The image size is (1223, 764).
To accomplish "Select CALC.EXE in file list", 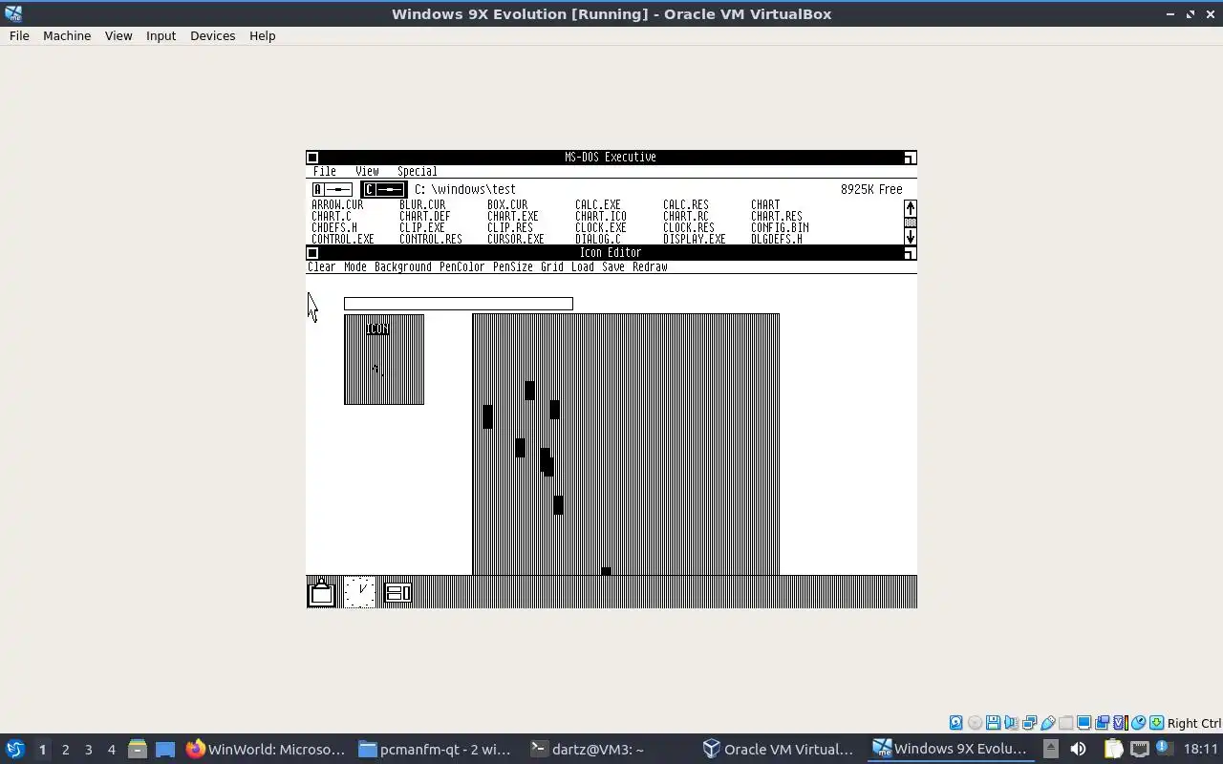I will pyautogui.click(x=598, y=204).
